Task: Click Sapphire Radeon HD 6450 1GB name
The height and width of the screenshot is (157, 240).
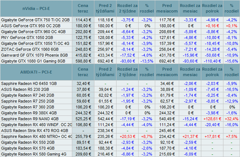Action: (x=29, y=83)
